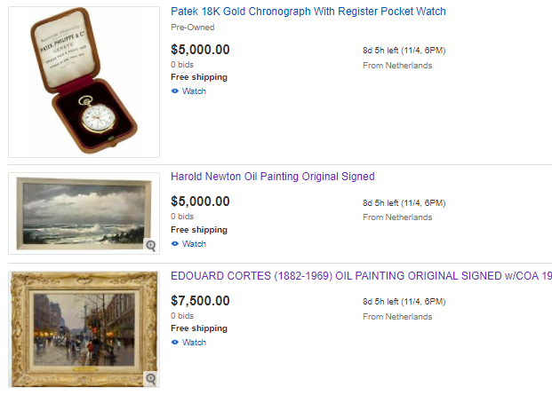Click the $5,000.00 price of Patek watch
This screenshot has height=395, width=552.
[200, 50]
